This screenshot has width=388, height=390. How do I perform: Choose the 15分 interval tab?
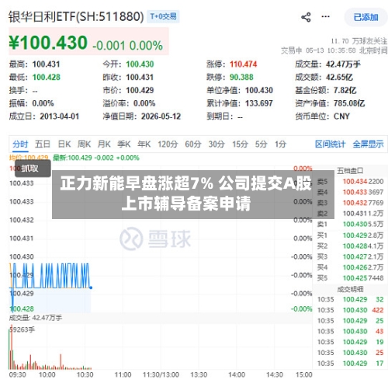[x=240, y=144]
